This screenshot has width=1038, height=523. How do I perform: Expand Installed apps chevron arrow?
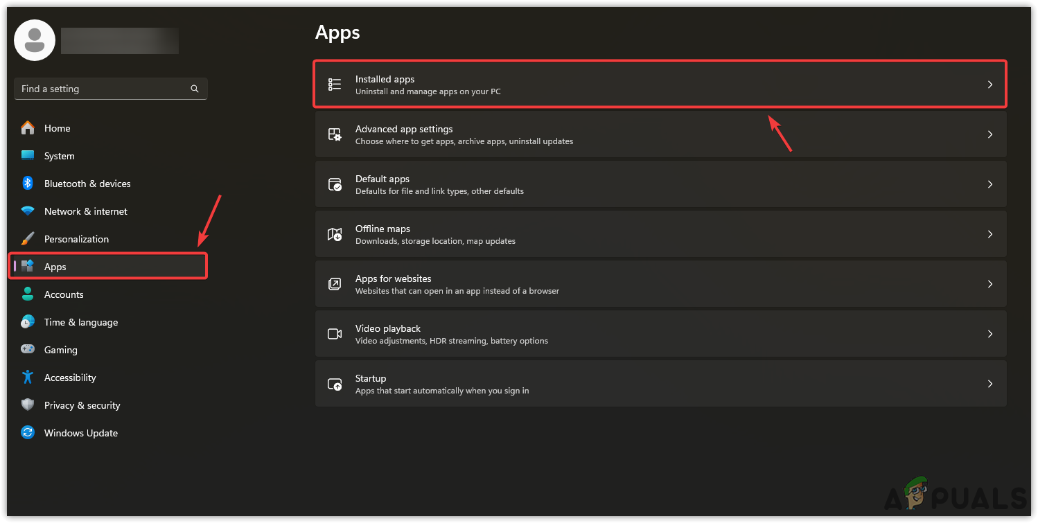(989, 85)
